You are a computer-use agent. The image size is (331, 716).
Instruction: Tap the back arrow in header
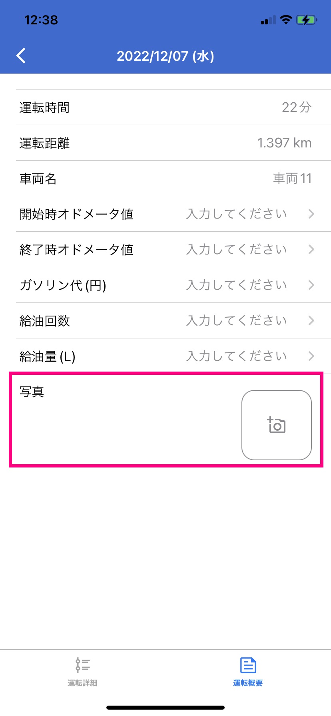pos(21,56)
